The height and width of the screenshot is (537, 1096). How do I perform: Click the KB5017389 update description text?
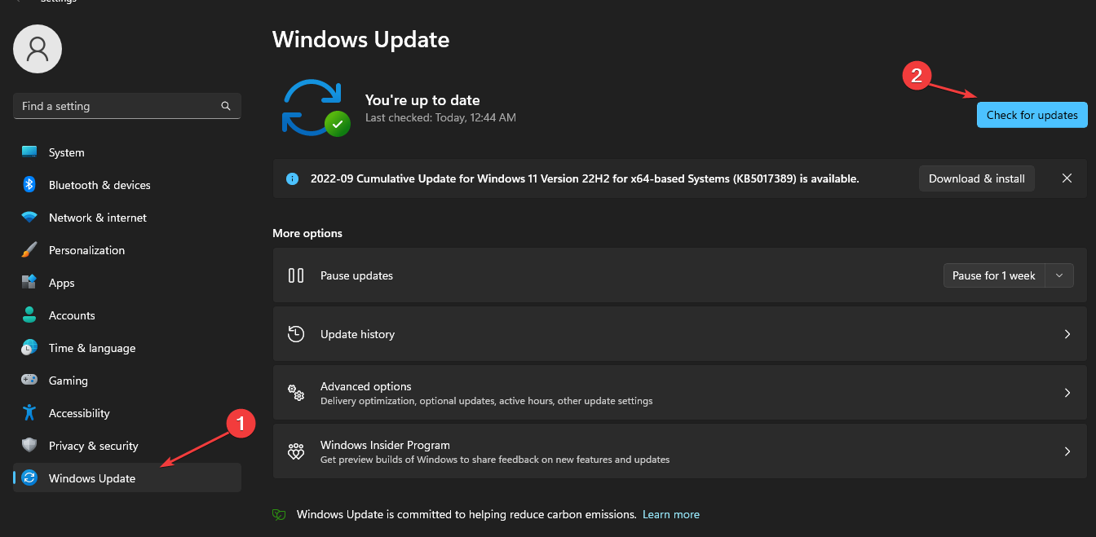585,178
